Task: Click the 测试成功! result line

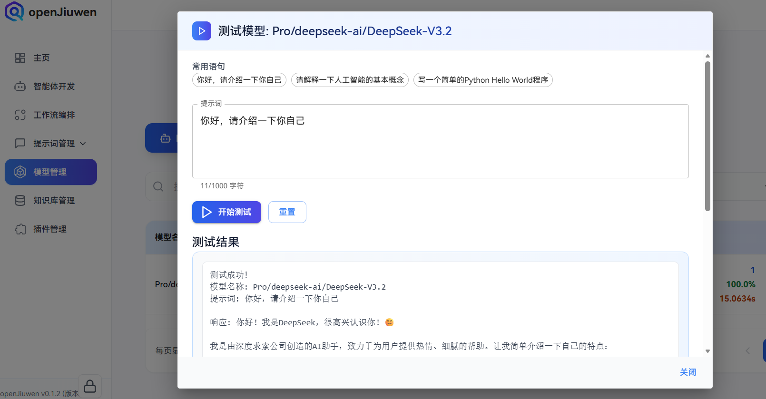Action: (x=229, y=275)
